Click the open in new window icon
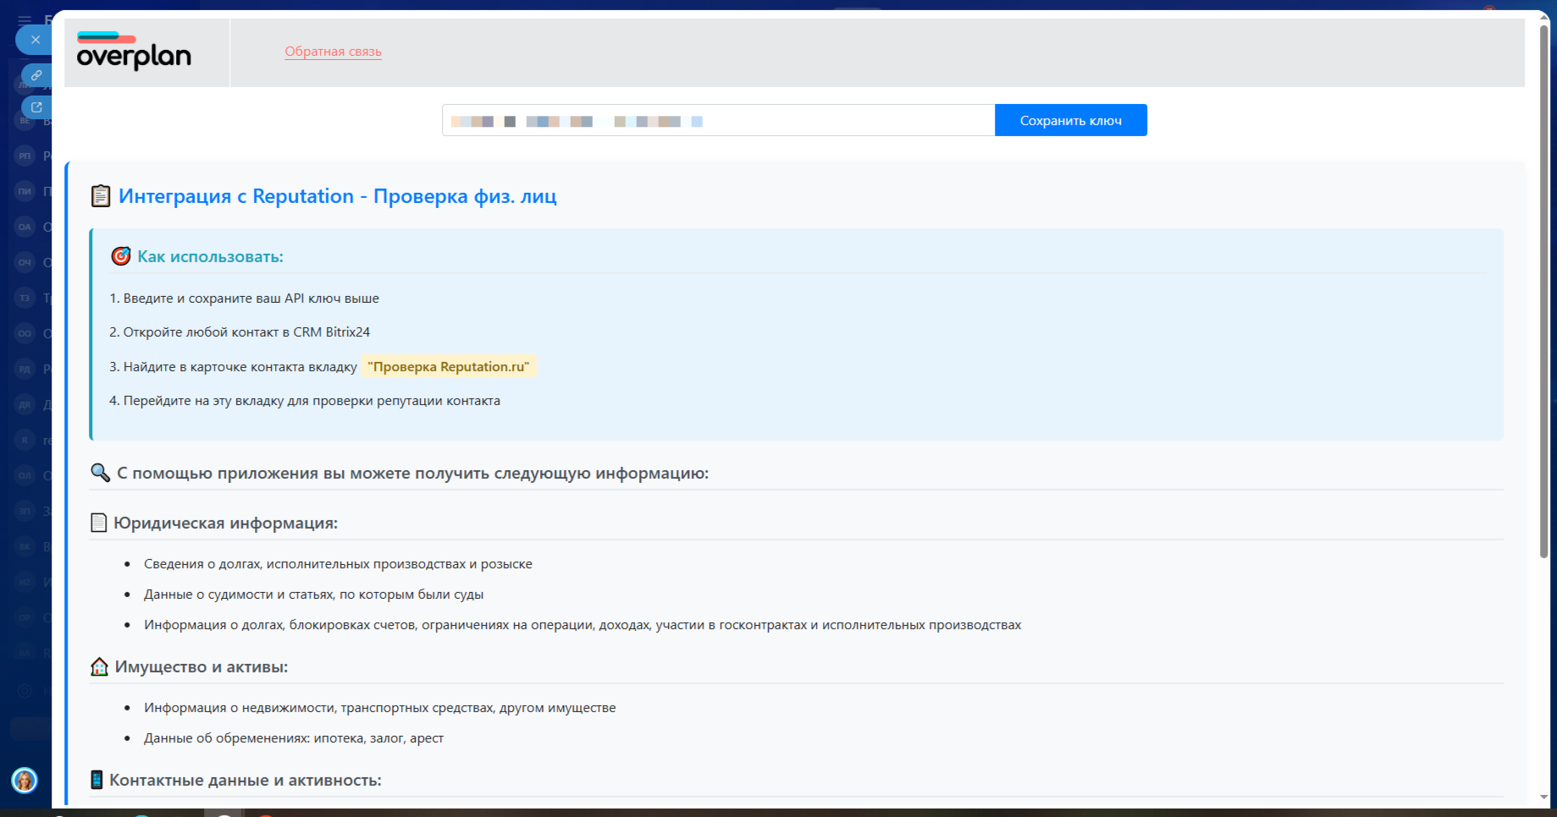 (x=36, y=107)
